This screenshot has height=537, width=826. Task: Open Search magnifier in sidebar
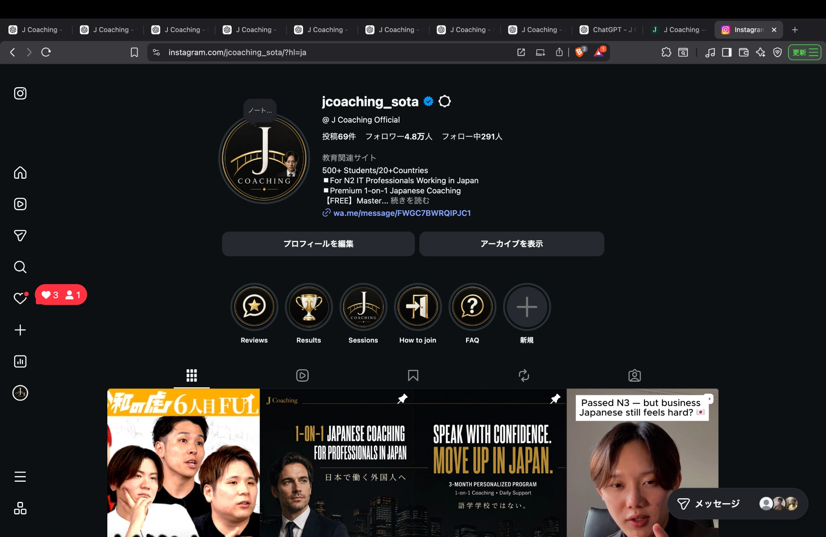pos(20,267)
